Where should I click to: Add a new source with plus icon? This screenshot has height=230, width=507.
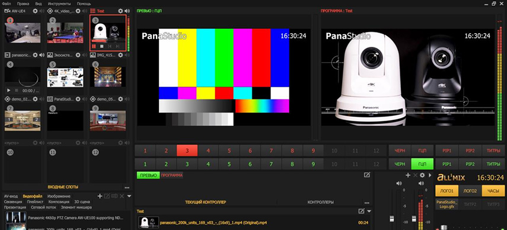(x=100, y=196)
